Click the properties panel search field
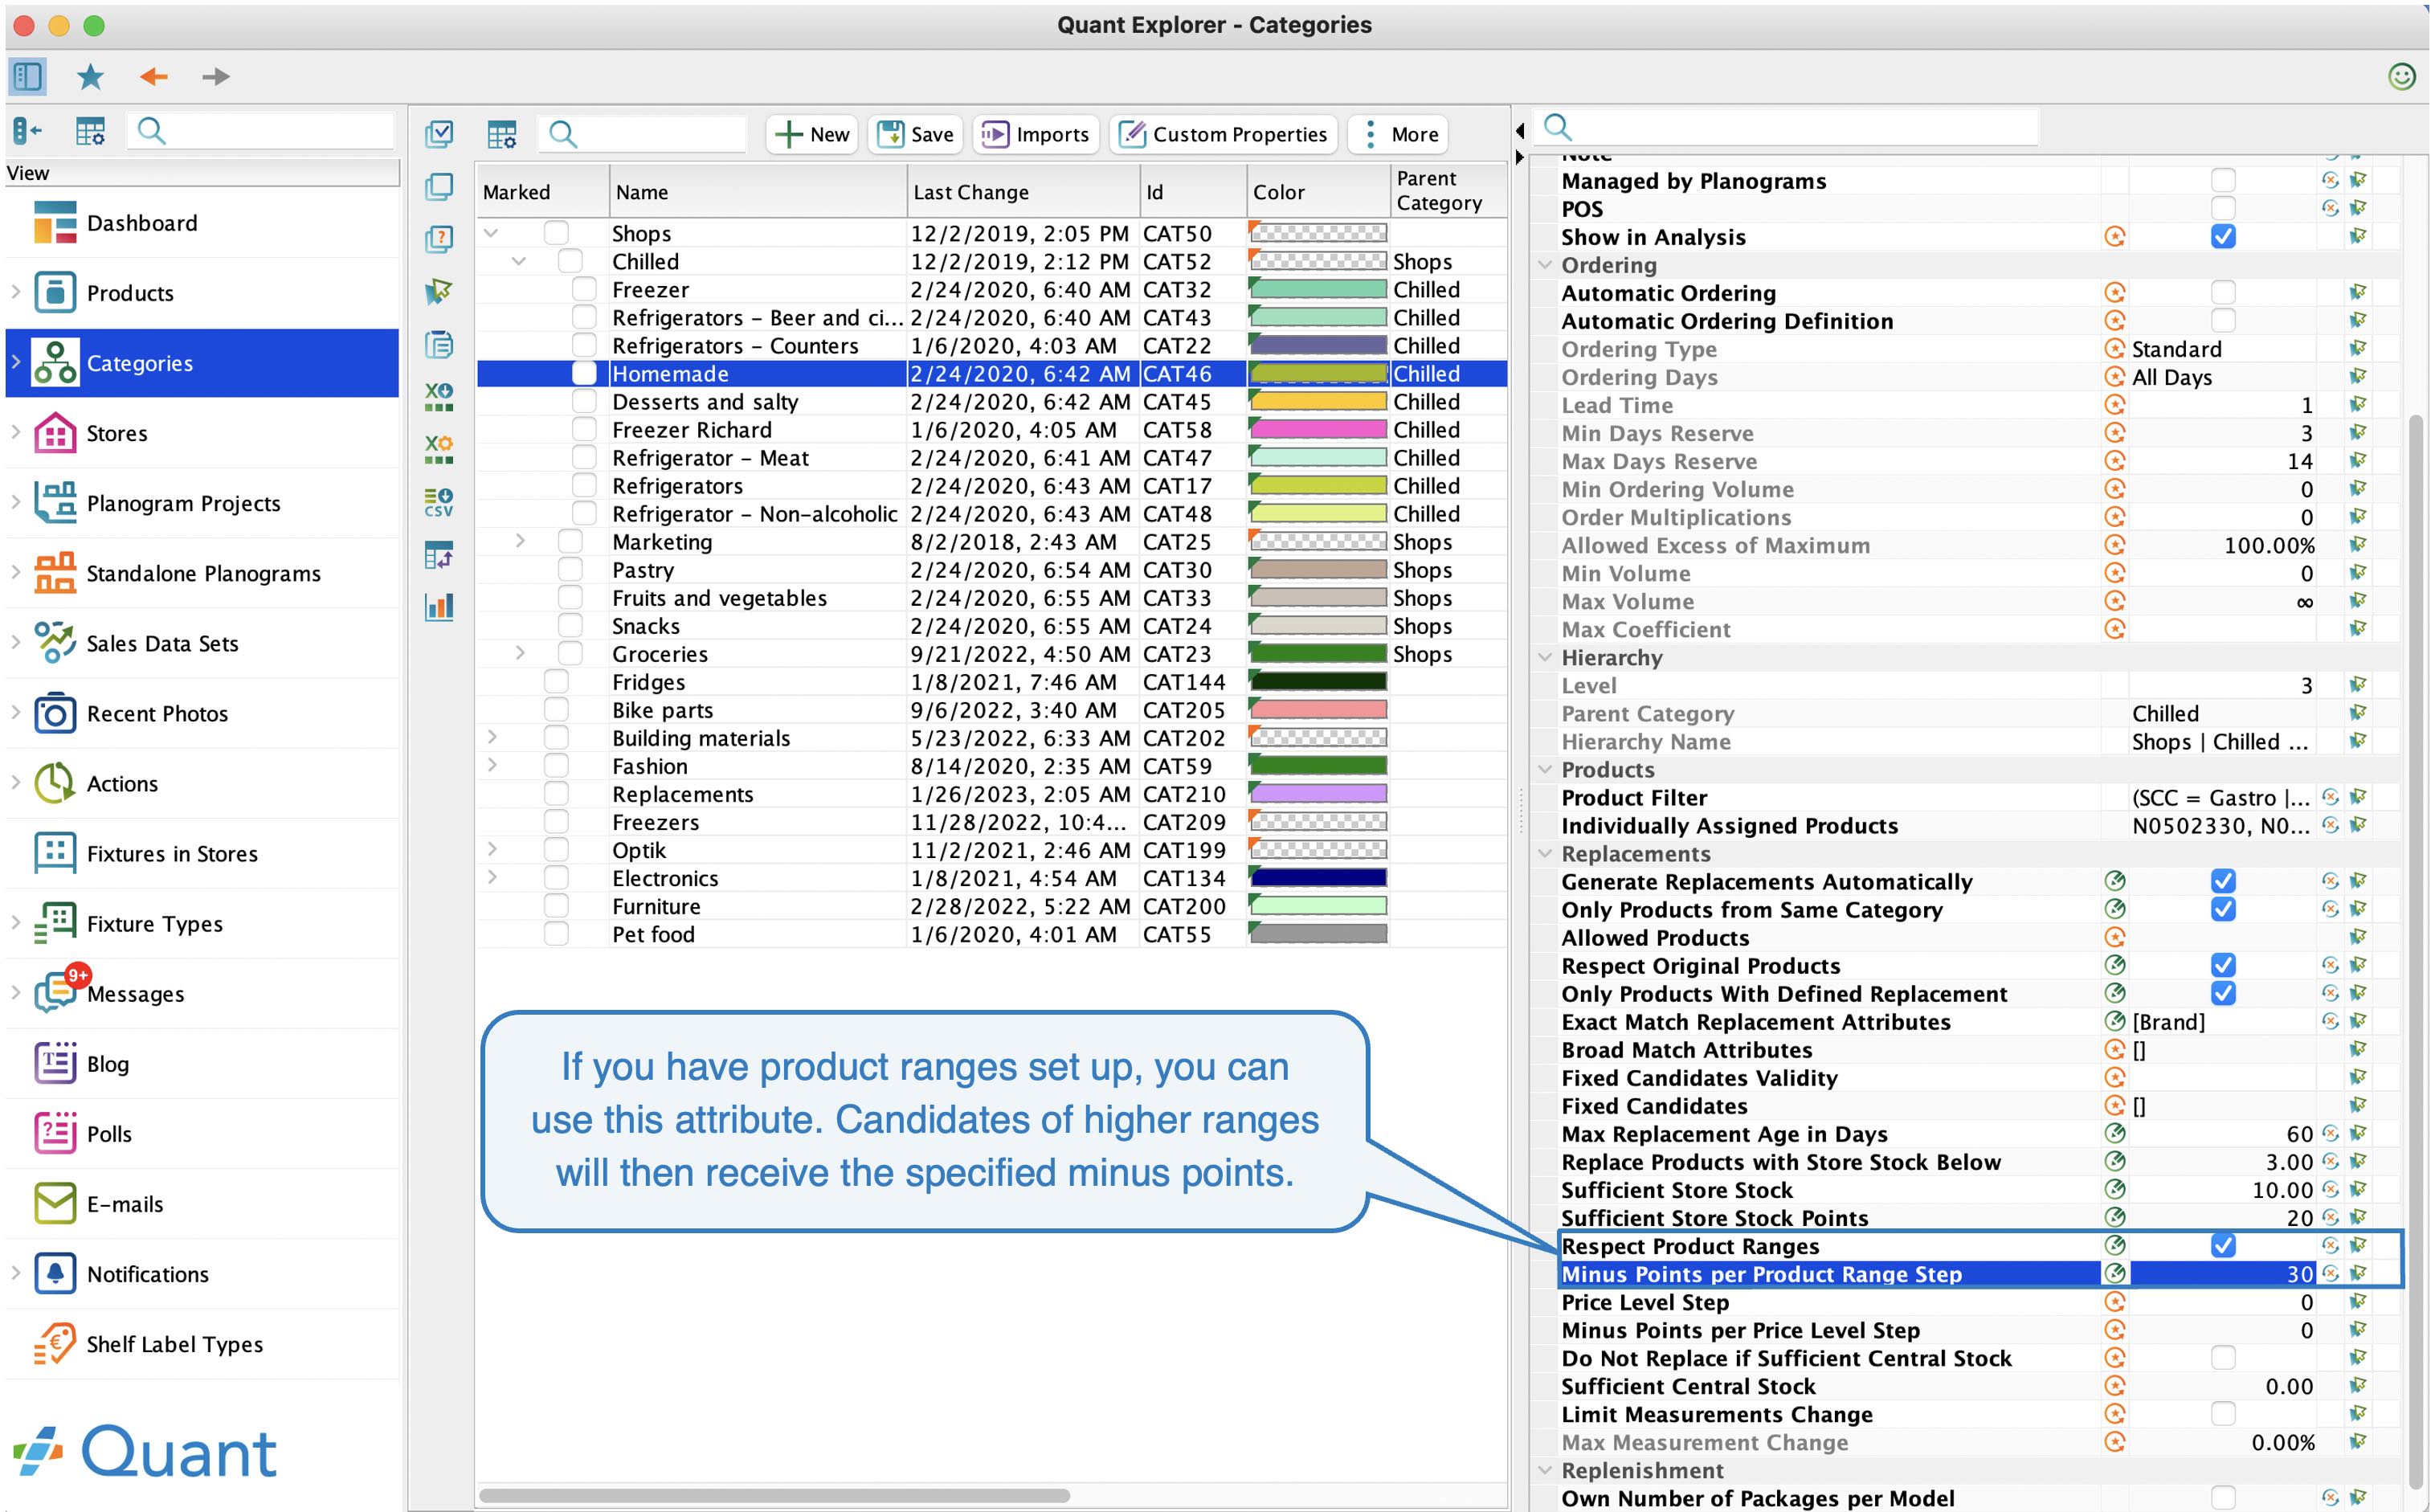 pyautogui.click(x=1786, y=127)
